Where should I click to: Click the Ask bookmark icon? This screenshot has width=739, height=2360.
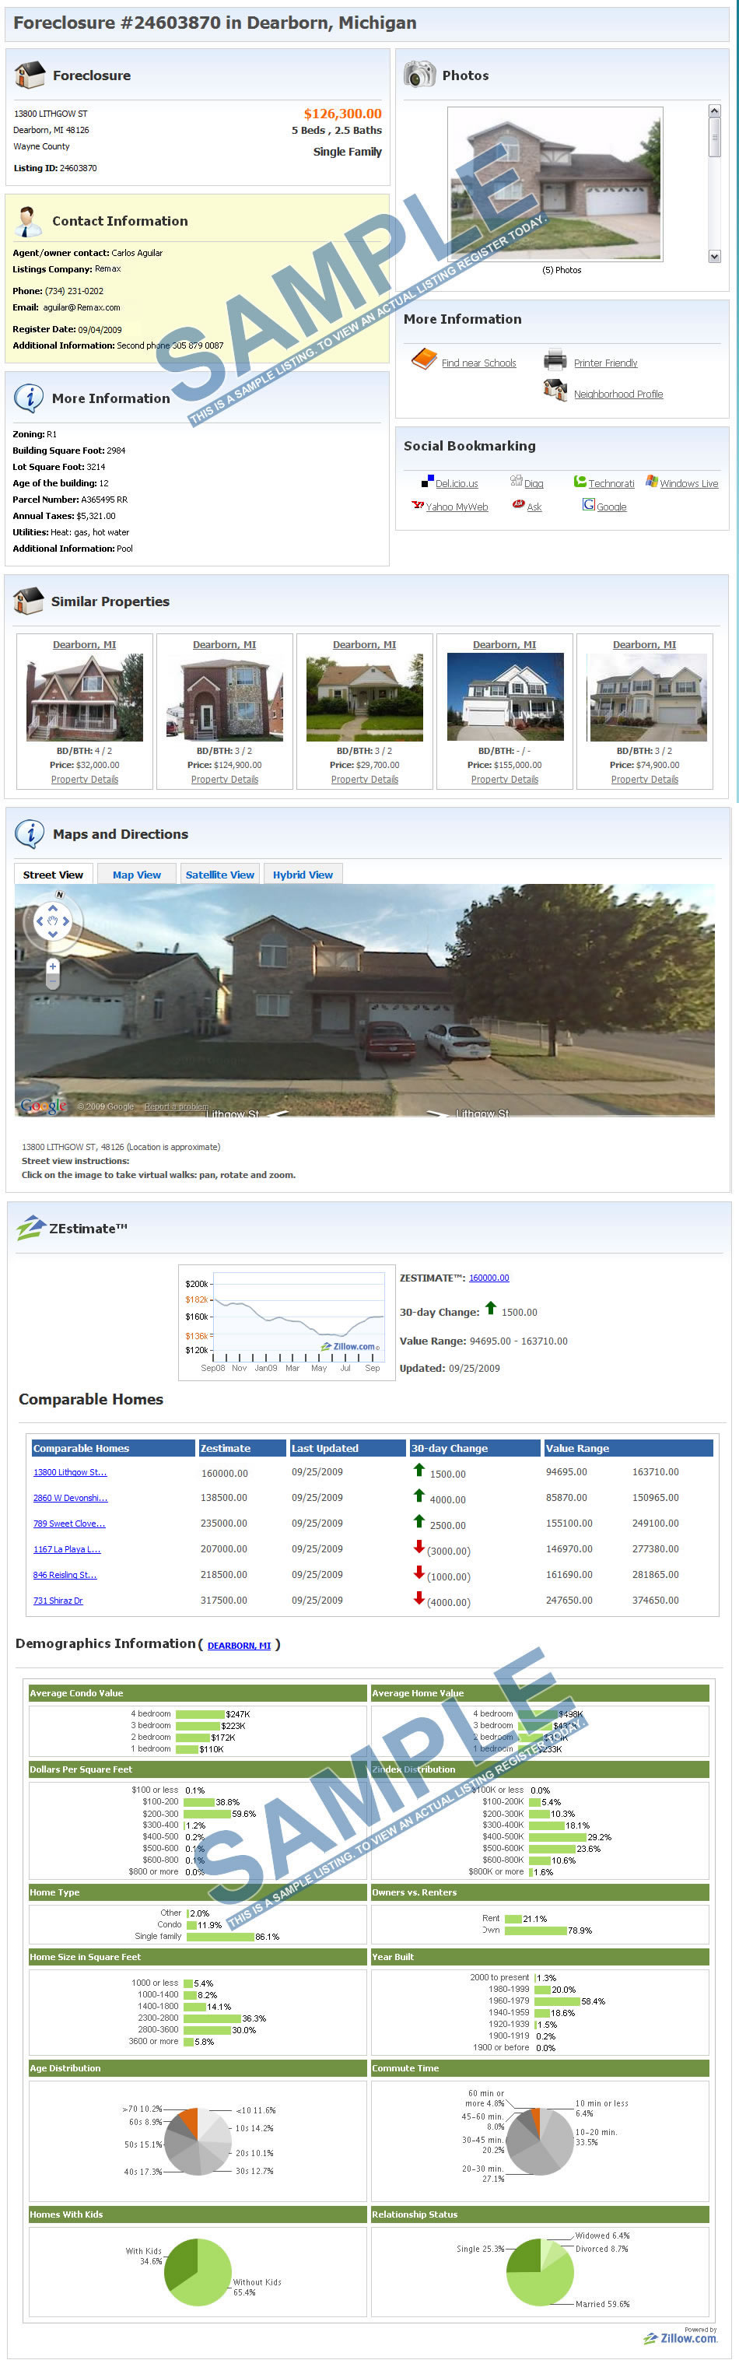point(518,505)
